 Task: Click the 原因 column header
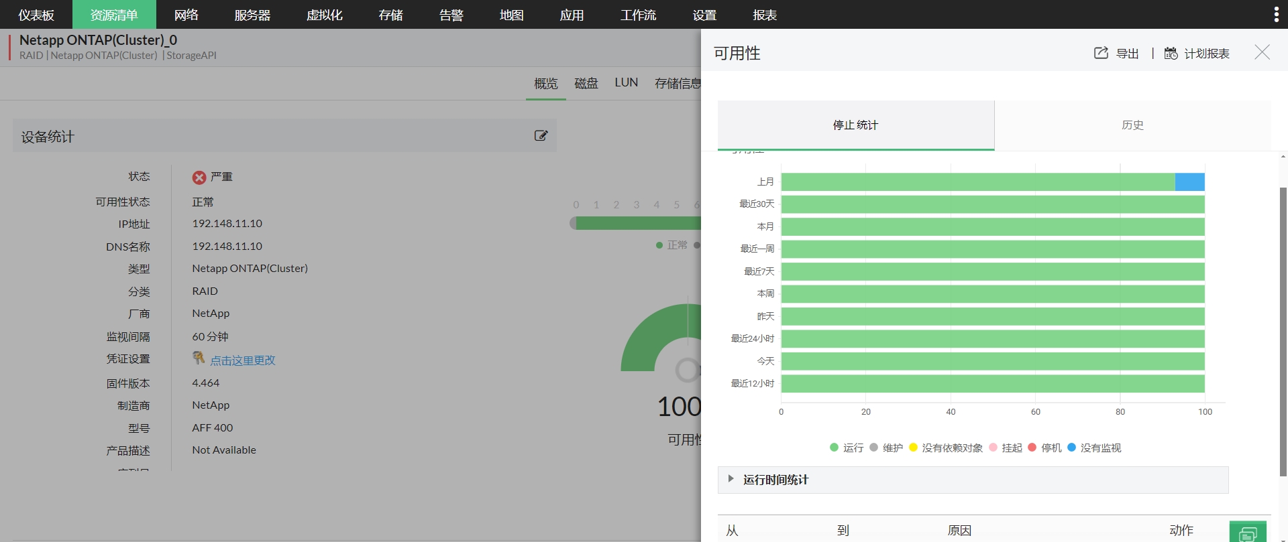[959, 531]
